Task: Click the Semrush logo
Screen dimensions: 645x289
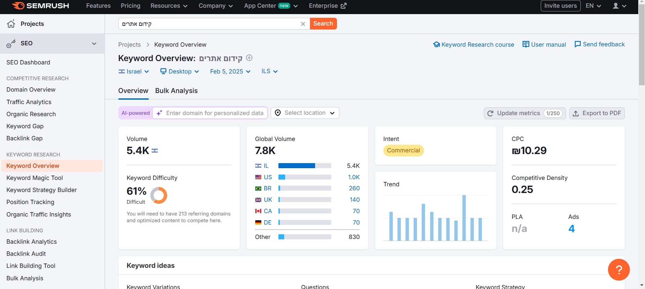Action: pos(40,6)
